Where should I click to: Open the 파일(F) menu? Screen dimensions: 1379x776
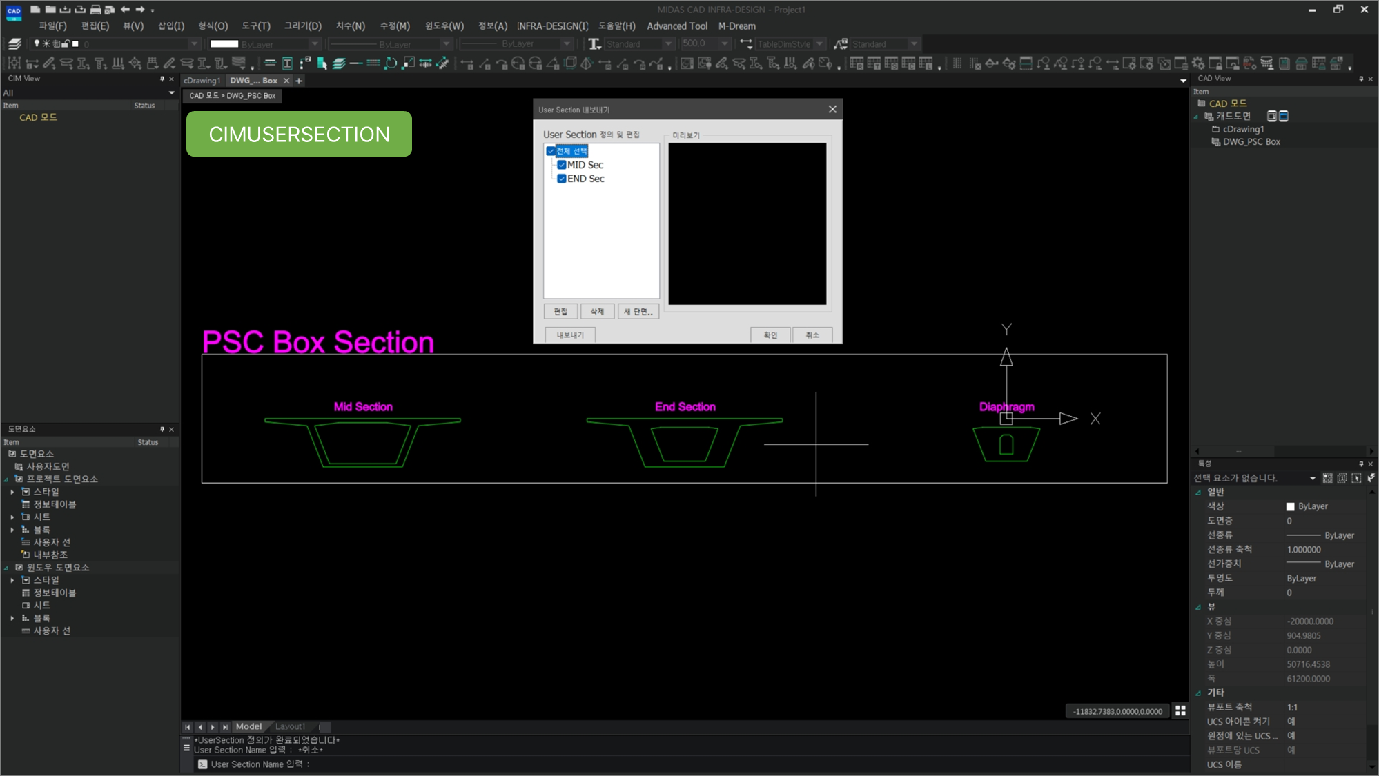coord(52,26)
